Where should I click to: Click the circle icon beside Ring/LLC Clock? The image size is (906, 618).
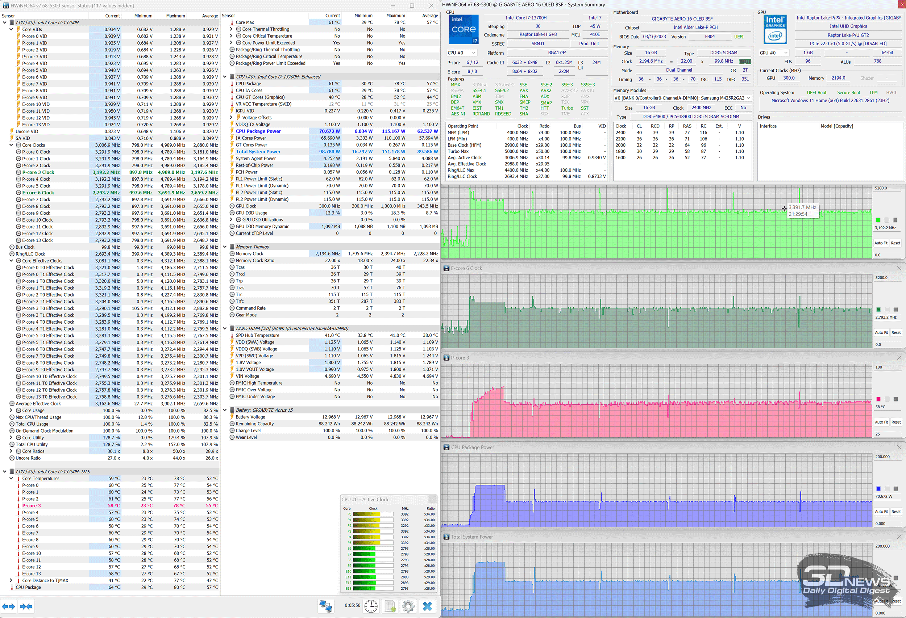pos(12,254)
